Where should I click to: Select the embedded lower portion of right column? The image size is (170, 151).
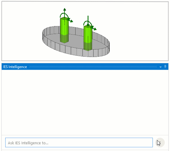click(x=88, y=46)
